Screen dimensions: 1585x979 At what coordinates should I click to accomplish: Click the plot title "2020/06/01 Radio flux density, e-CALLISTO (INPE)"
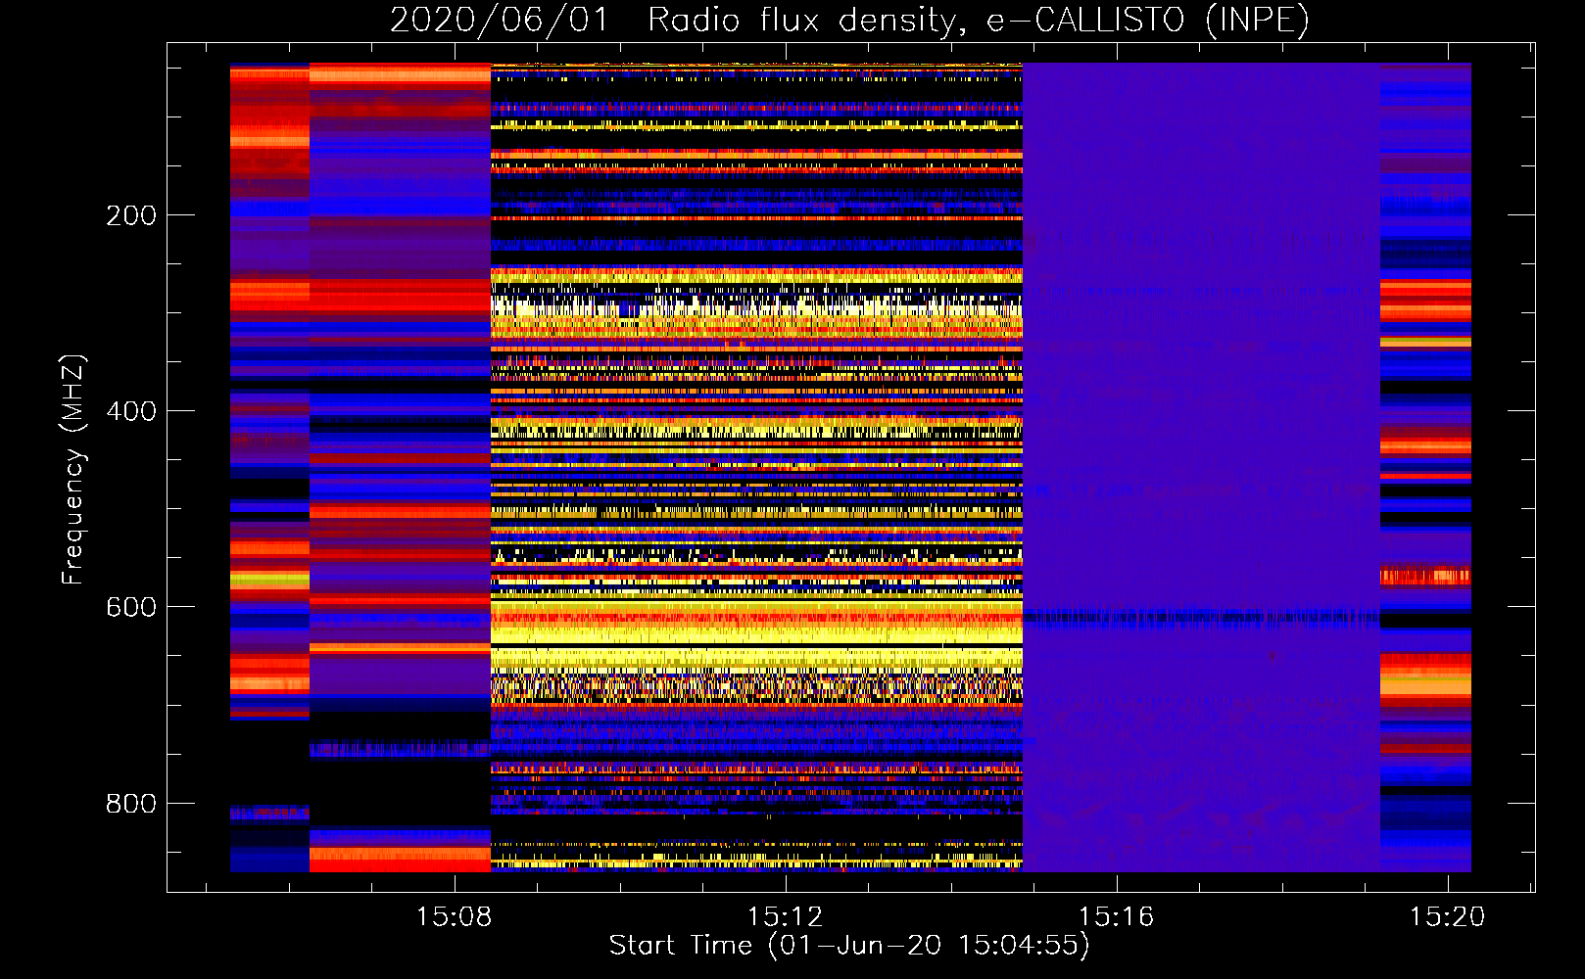[849, 20]
